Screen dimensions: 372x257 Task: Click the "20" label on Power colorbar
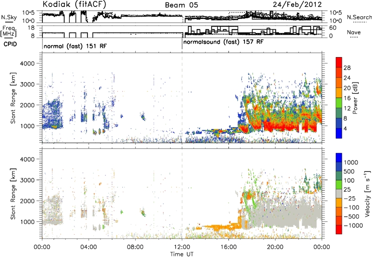pos(347,88)
